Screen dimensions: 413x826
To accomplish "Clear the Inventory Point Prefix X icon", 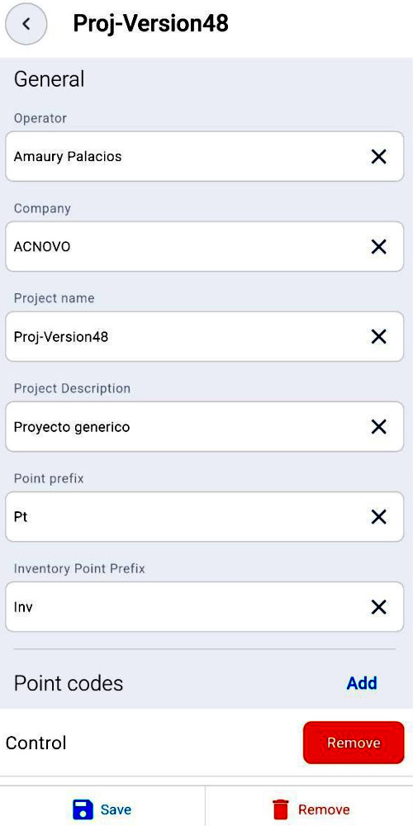I will (379, 607).
